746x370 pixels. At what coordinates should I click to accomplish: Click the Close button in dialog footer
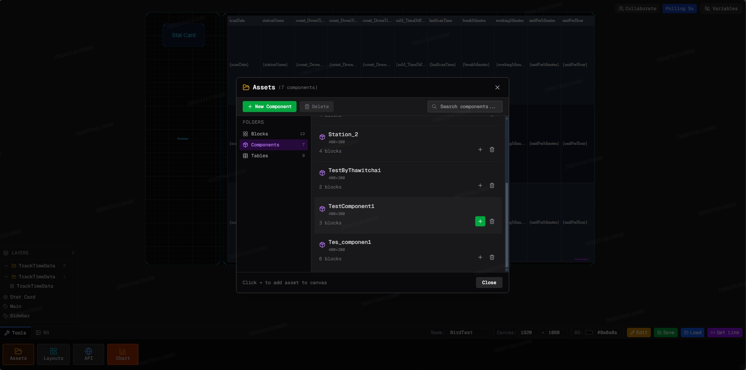[489, 283]
